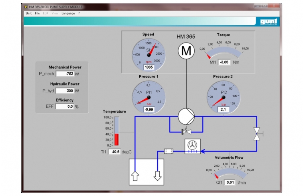Open the Language menu

click(x=68, y=13)
